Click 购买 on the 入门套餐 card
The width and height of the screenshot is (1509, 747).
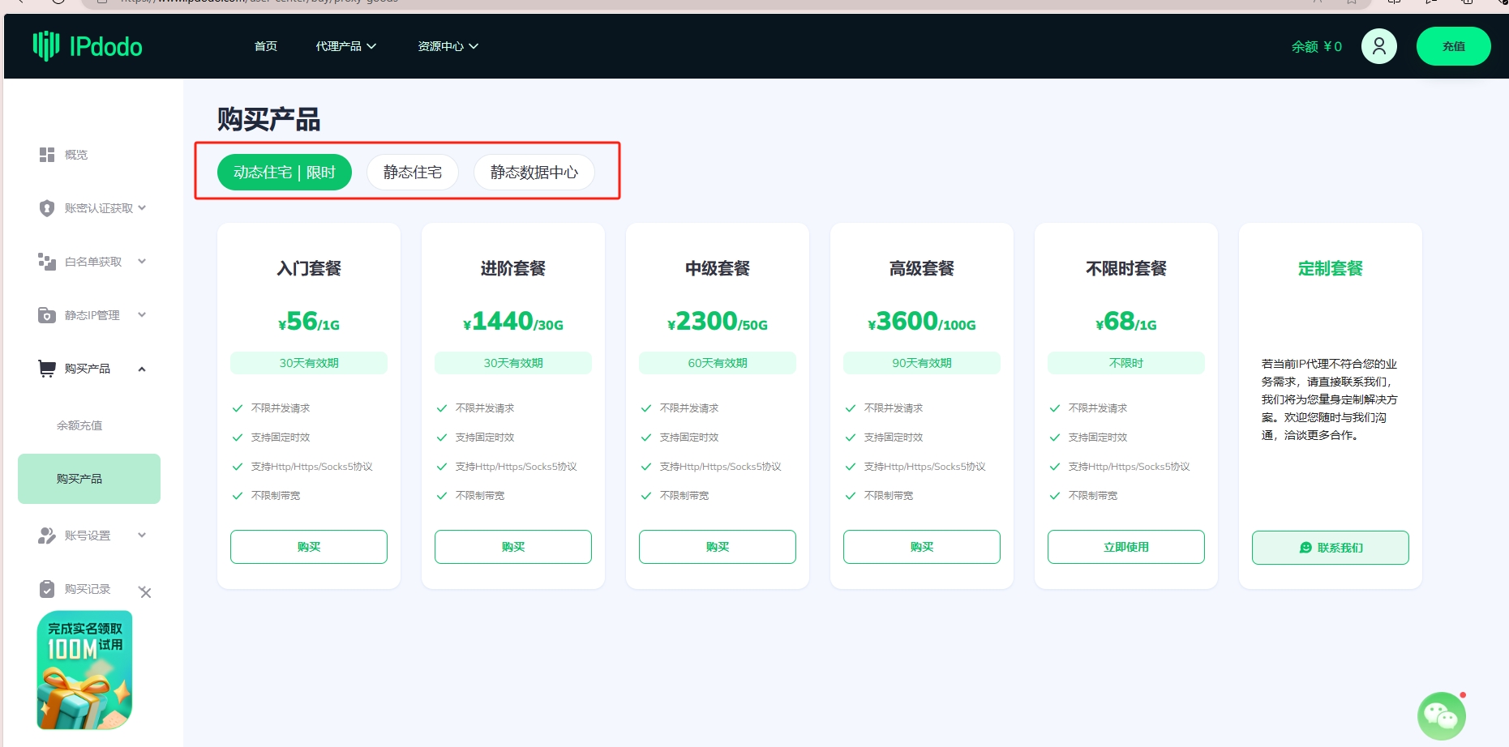coord(308,546)
